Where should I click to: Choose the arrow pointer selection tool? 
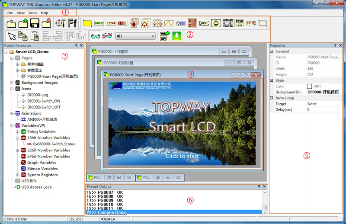(x=12, y=36)
